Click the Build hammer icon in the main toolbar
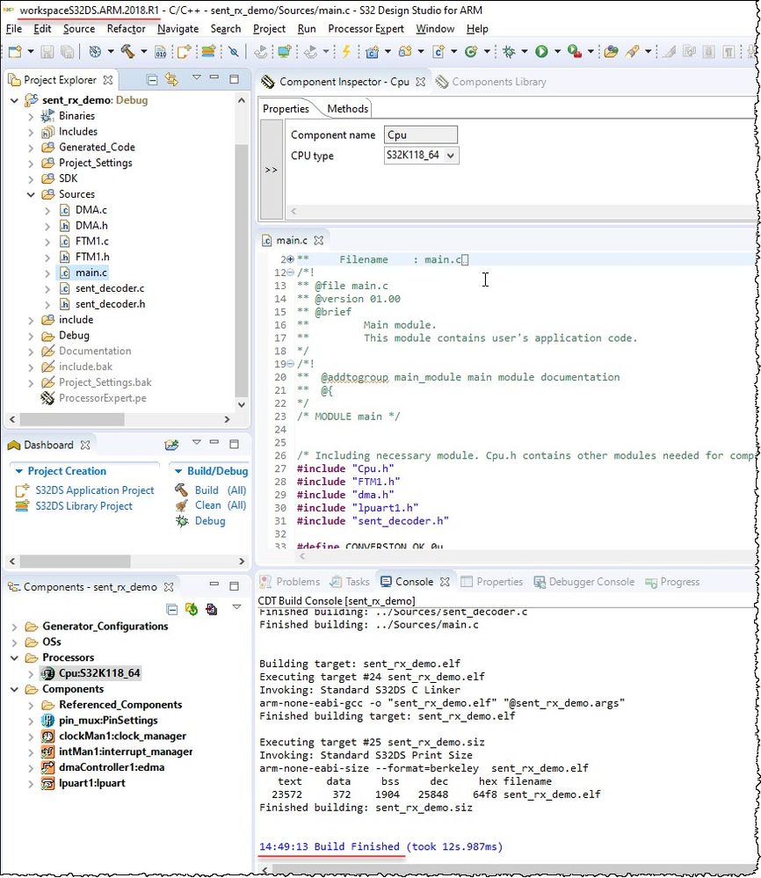This screenshot has height=878, width=761. (127, 52)
